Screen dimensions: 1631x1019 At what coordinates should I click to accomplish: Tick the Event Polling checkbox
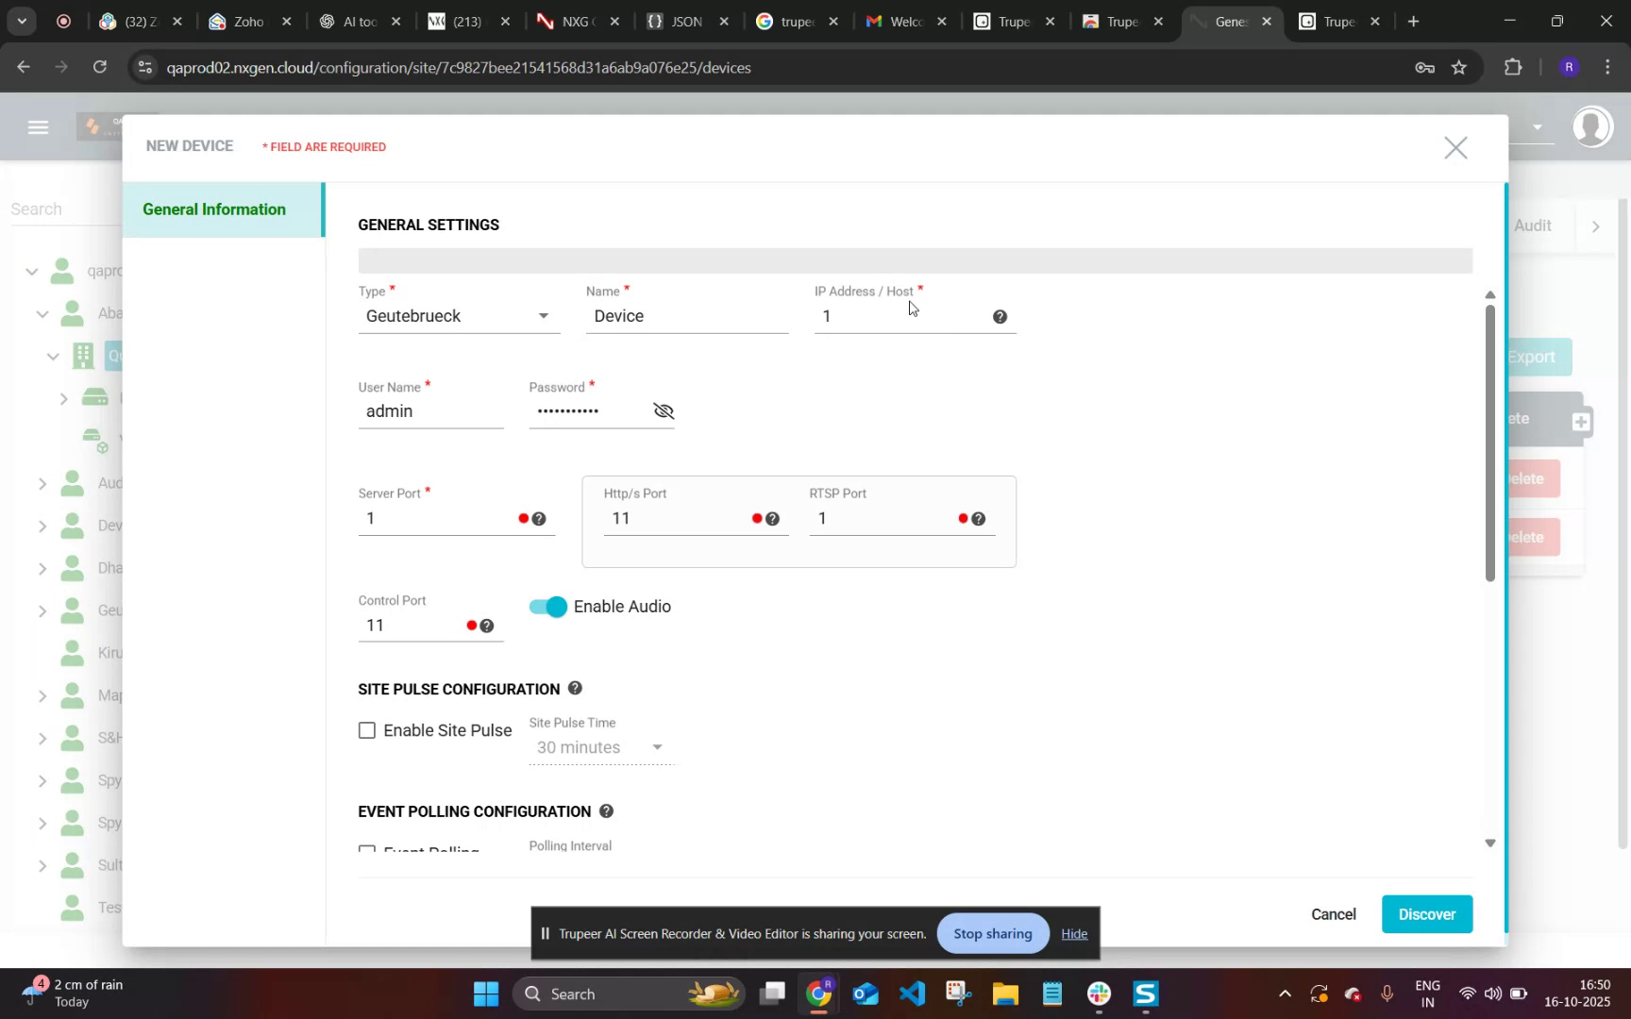367,850
